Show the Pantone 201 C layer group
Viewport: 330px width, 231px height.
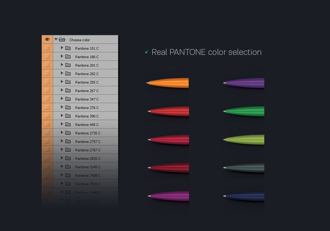point(47,65)
